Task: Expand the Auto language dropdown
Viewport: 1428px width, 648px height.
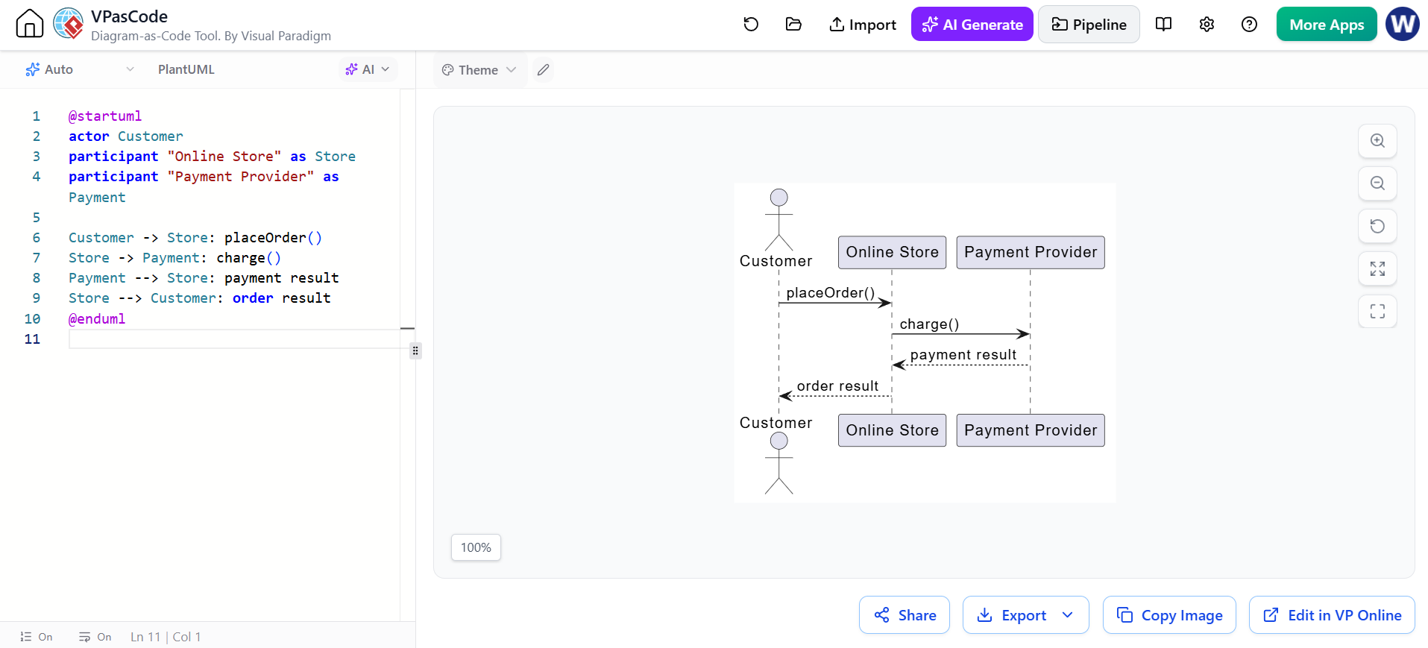Action: click(x=80, y=69)
